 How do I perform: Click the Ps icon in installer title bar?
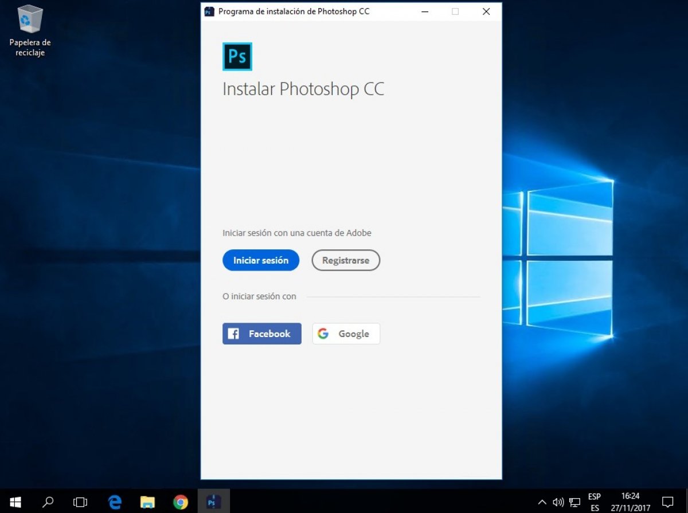tap(209, 11)
